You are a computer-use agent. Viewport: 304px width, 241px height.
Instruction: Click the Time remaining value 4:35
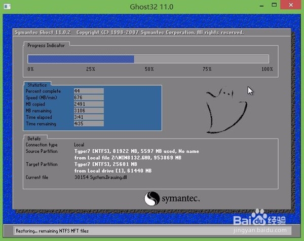point(89,123)
